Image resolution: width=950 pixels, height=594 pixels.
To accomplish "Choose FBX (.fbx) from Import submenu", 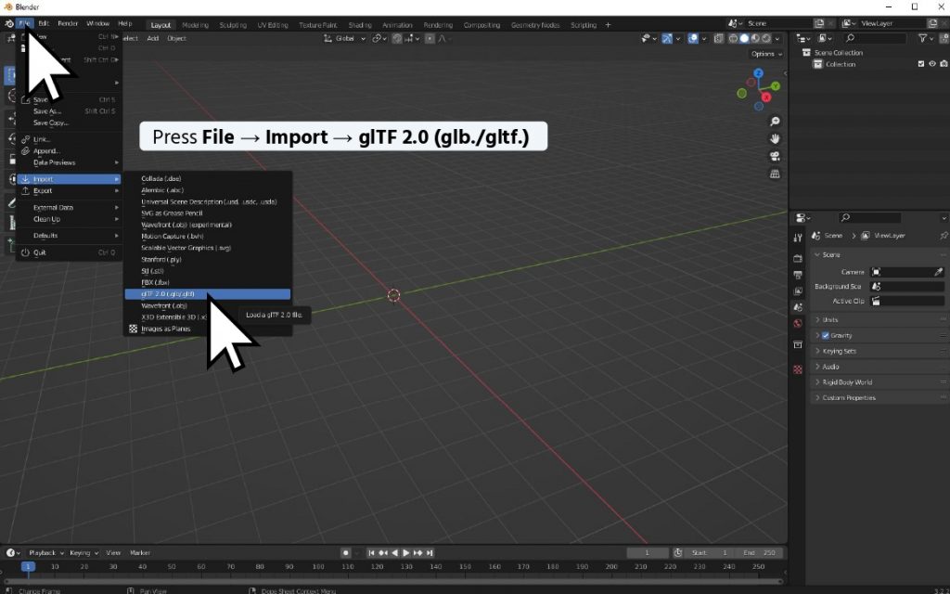I will click(x=207, y=282).
